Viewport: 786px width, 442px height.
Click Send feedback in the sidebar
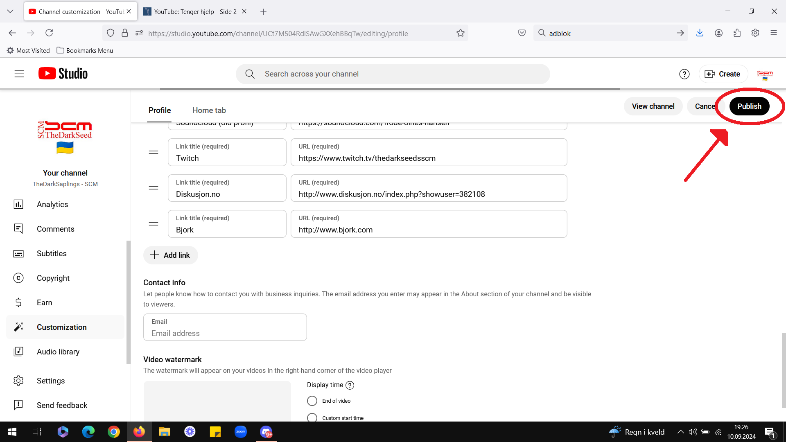coord(65,405)
